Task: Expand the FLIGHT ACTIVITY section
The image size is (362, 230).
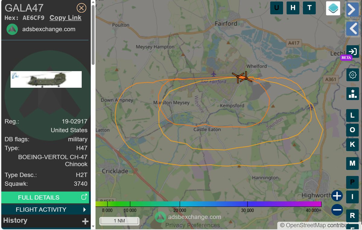Action: click(45, 210)
